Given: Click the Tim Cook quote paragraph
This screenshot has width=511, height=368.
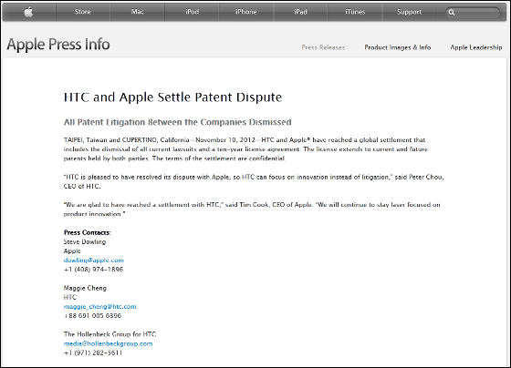Looking at the screenshot, I should pyautogui.click(x=252, y=210).
